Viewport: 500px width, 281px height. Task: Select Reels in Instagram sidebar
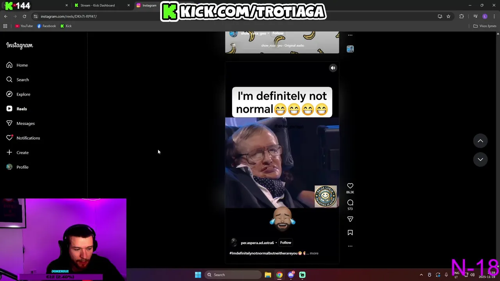coord(17,109)
